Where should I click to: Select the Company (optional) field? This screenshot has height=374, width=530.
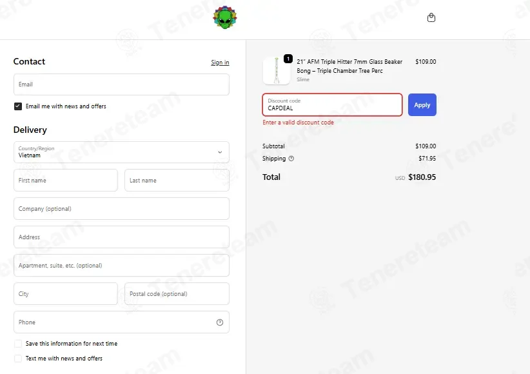coord(121,209)
